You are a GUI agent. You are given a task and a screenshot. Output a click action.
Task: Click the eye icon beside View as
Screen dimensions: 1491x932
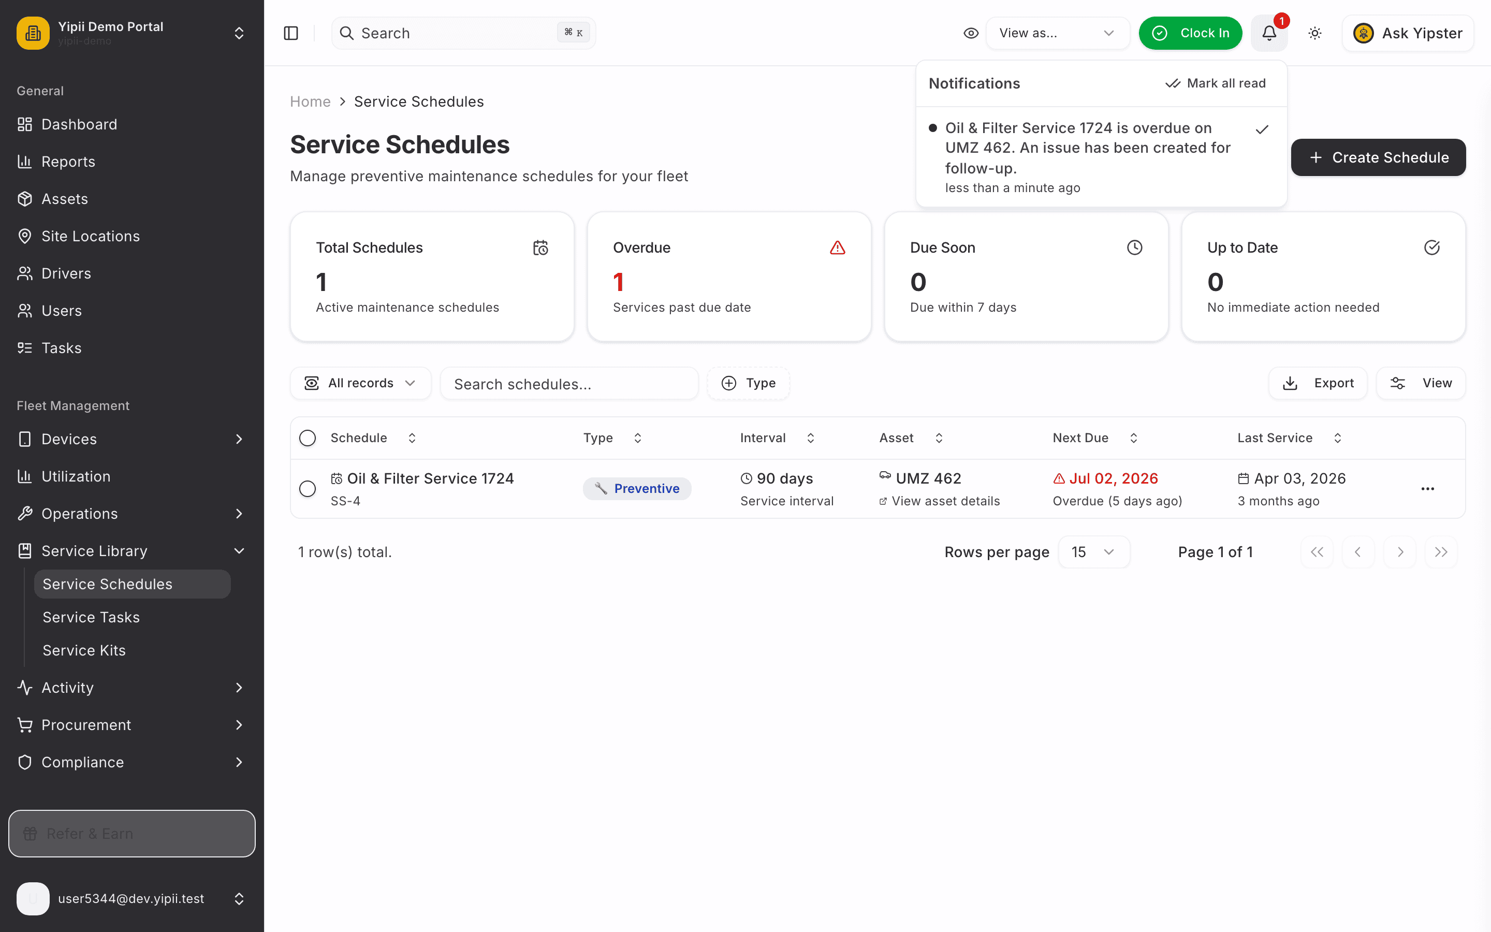pyautogui.click(x=971, y=33)
